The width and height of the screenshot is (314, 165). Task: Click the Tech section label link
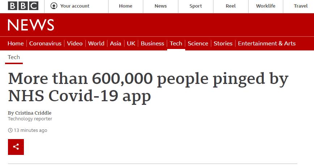coord(14,57)
